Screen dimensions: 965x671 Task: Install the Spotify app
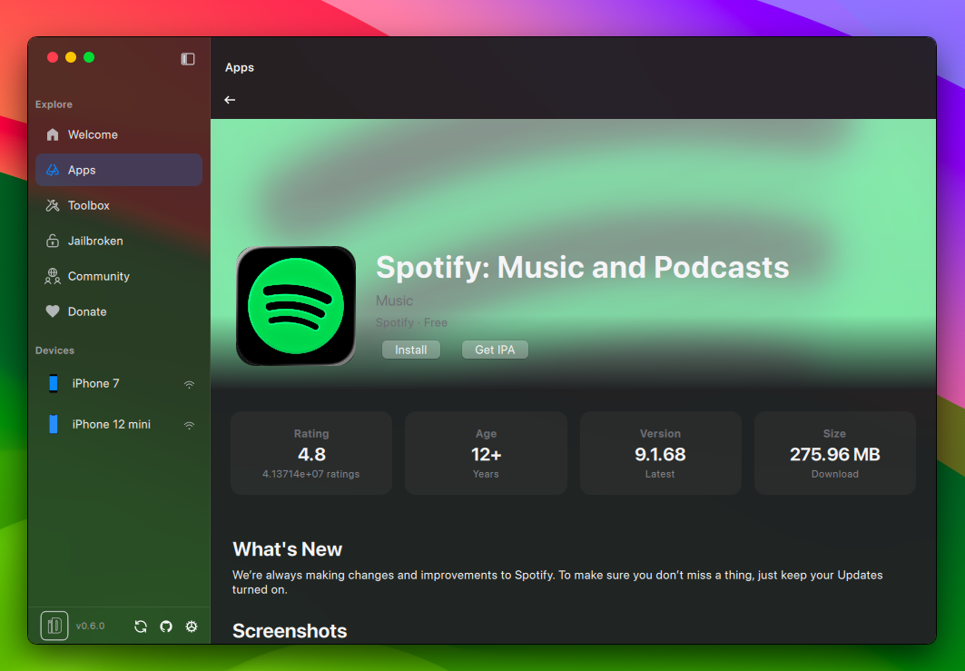click(410, 350)
